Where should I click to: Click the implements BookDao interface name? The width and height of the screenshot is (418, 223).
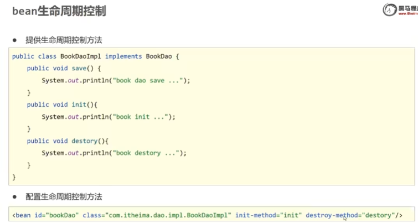pyautogui.click(x=161, y=56)
